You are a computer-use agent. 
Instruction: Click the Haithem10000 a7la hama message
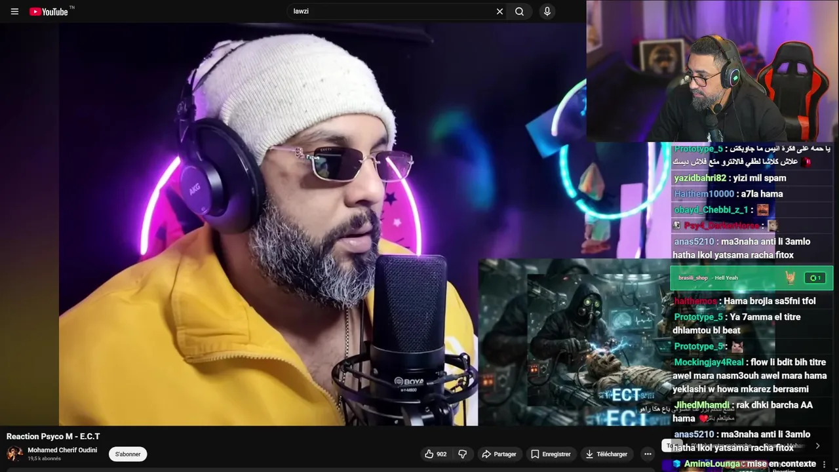(728, 194)
